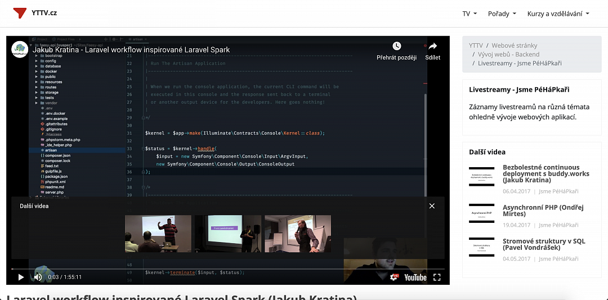Open the video settings gear icon
Screen dimensions: 608x300
(394, 277)
